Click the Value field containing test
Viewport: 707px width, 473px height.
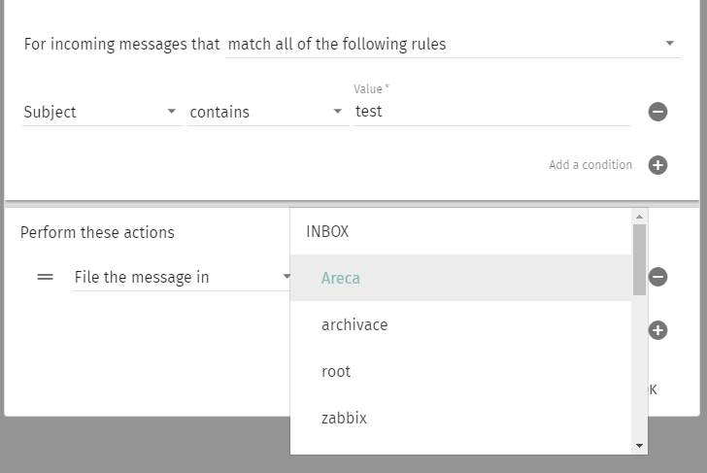click(491, 112)
